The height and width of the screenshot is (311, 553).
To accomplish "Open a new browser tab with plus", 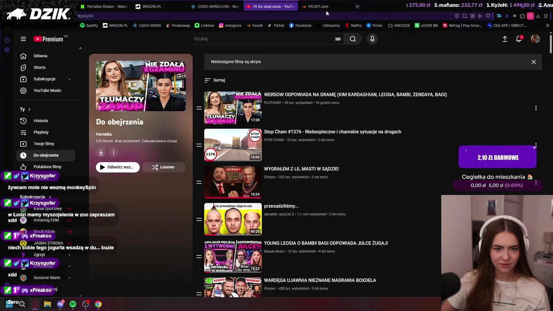I will [357, 6].
